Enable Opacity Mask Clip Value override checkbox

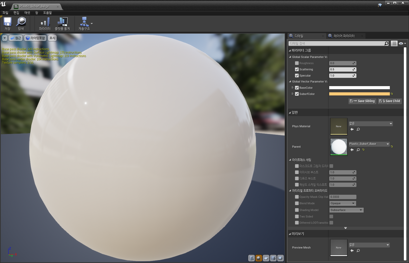[x=297, y=197]
